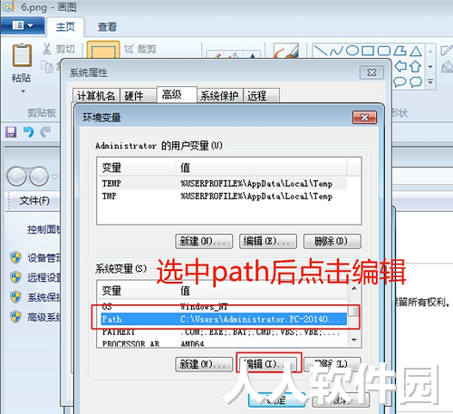Select the diagonal line shape

click(x=321, y=51)
